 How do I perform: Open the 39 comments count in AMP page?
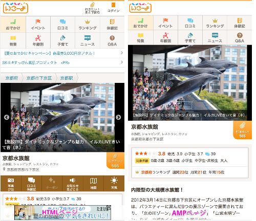pos(210,154)
